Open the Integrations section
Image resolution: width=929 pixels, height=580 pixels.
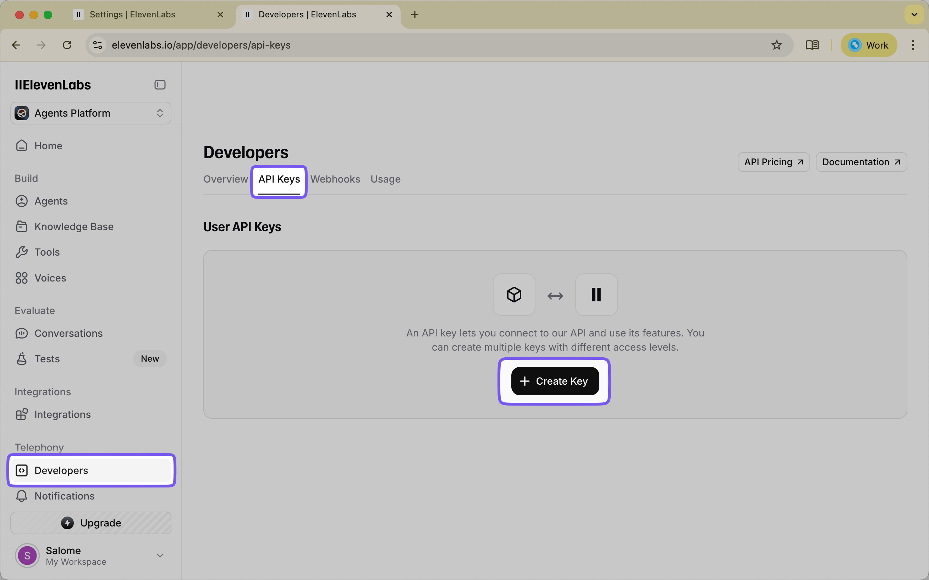coord(62,414)
